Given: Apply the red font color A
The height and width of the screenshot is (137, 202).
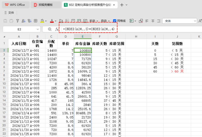Looking at the screenshot, I should tap(52, 21).
